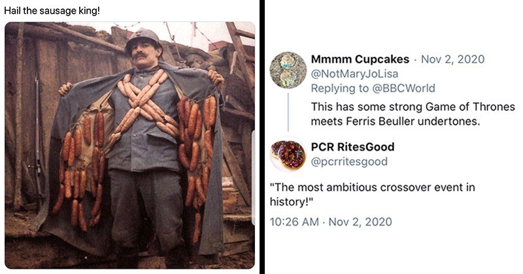Open the @NotMaryJoLisa handle
Viewport: 523px width, 274px height.
tap(358, 74)
